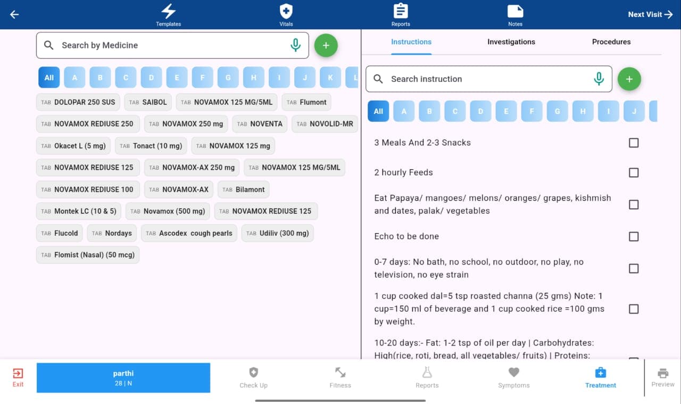
Task: Check '3 Meals And 2-3 Snacks'
Action: click(x=634, y=143)
